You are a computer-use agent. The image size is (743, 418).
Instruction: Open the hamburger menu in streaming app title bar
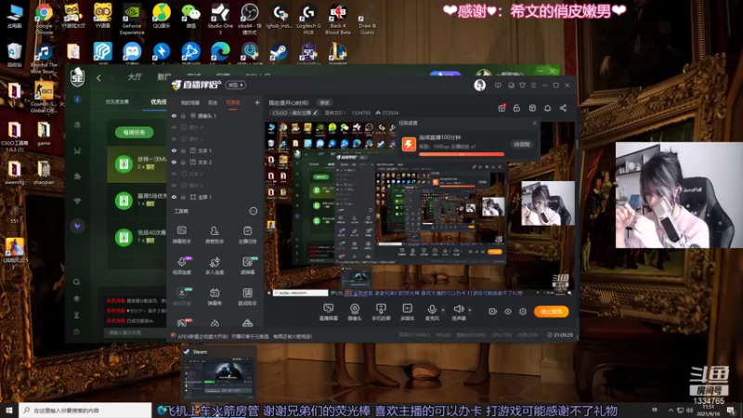(533, 85)
